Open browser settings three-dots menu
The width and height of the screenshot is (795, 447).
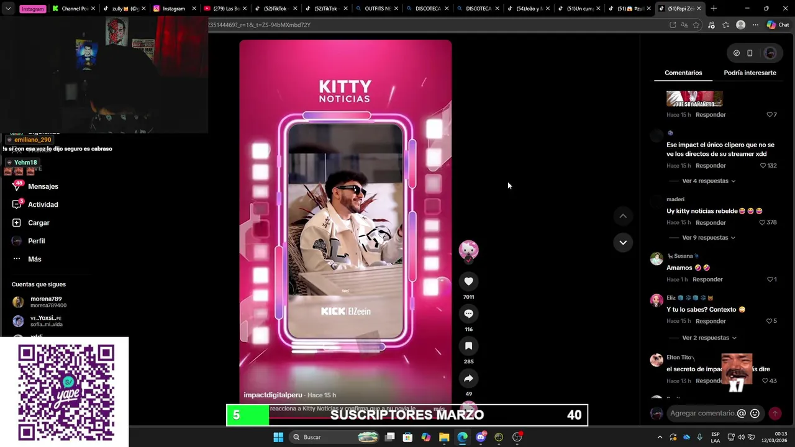click(755, 25)
